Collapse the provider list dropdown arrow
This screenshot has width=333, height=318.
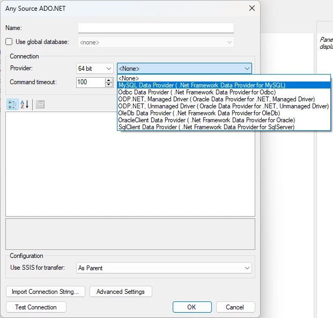pyautogui.click(x=247, y=69)
